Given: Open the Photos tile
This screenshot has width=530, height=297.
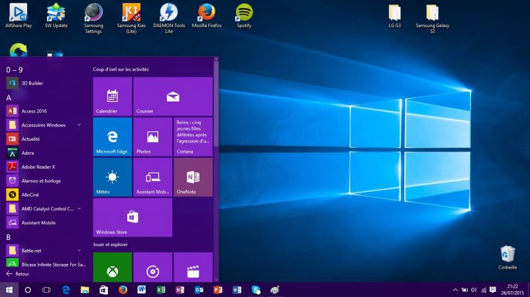Looking at the screenshot, I should (152, 137).
